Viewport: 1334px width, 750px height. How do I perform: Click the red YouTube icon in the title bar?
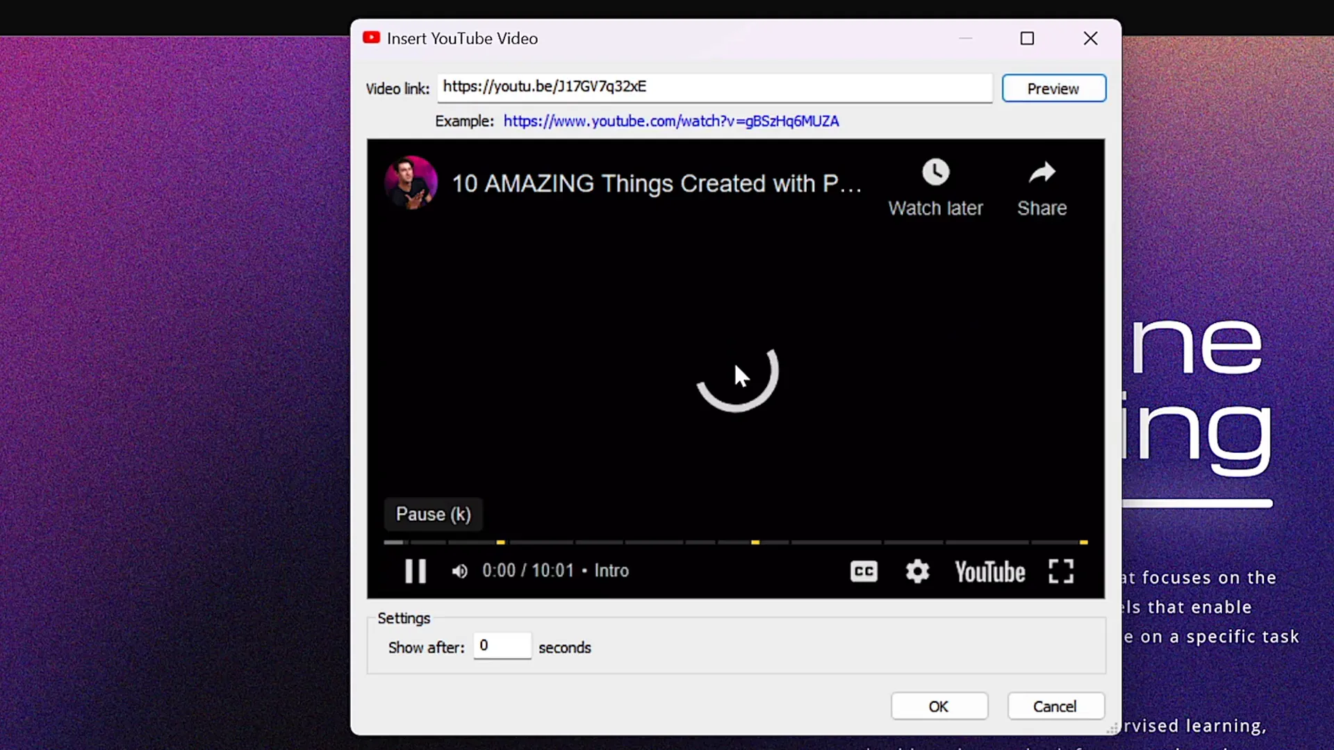(372, 37)
